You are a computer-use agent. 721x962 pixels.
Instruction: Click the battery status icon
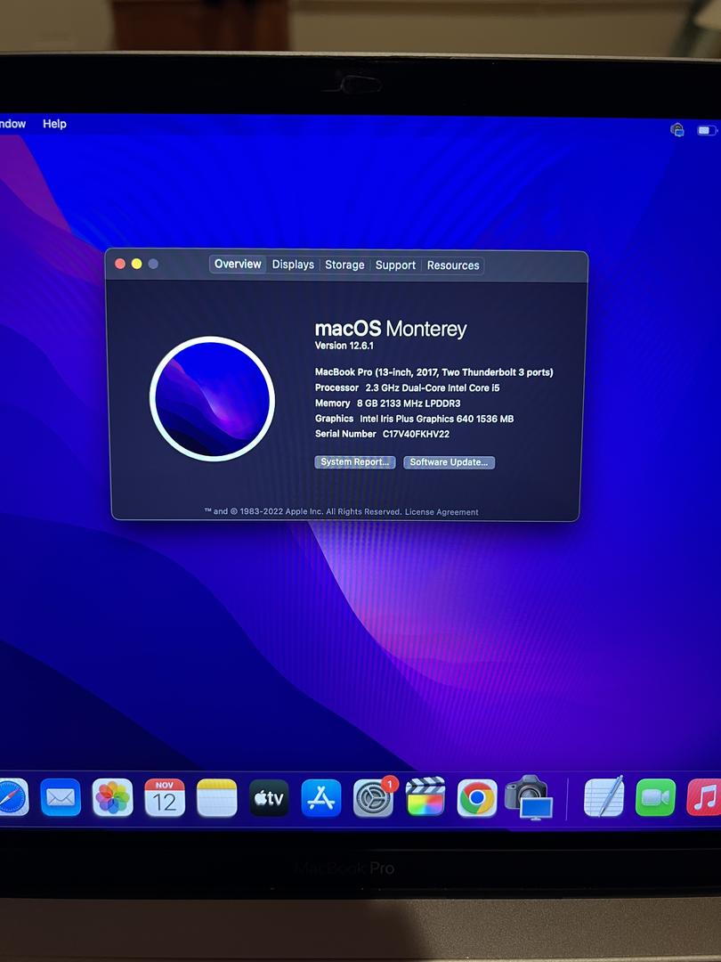click(x=706, y=131)
